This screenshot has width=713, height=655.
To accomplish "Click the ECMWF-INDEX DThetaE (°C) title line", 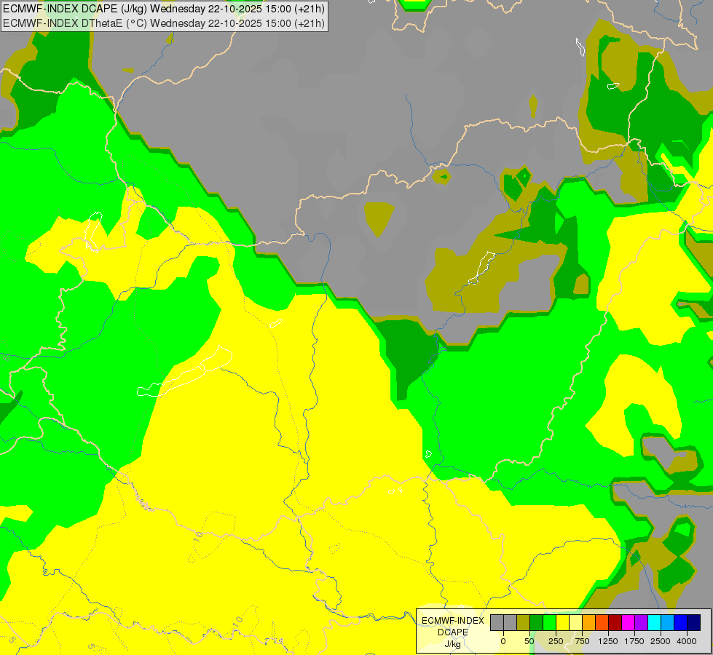I will tap(164, 23).
